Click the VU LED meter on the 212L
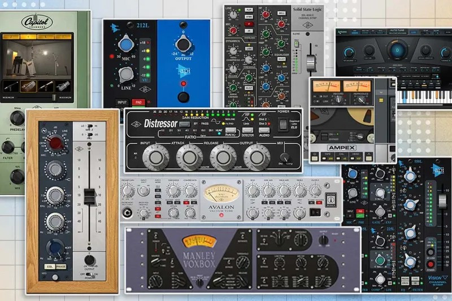Viewport: 452px width, 301px height. point(145,62)
